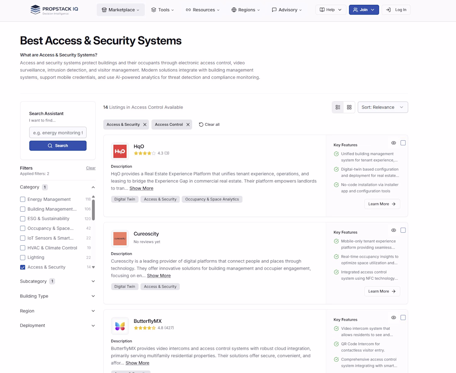Open the Regions menu
This screenshot has height=373, width=456.
246,10
